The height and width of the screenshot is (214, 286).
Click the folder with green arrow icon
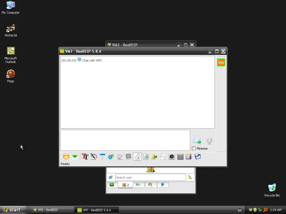pyautogui.click(x=154, y=157)
